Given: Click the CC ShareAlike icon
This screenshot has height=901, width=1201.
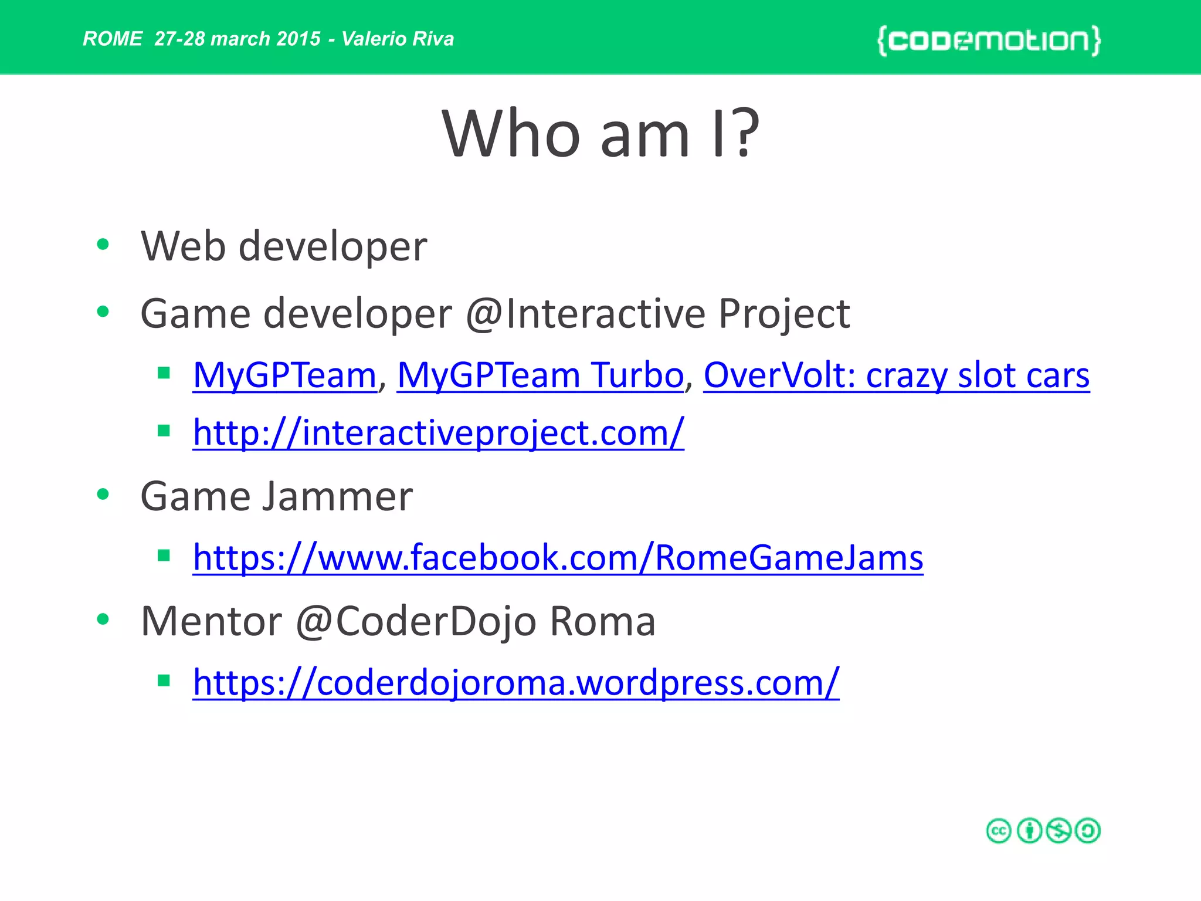Looking at the screenshot, I should click(x=1088, y=831).
